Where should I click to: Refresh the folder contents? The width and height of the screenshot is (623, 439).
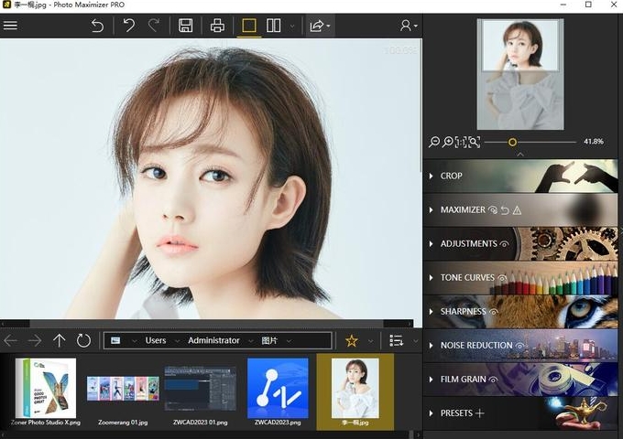83,340
